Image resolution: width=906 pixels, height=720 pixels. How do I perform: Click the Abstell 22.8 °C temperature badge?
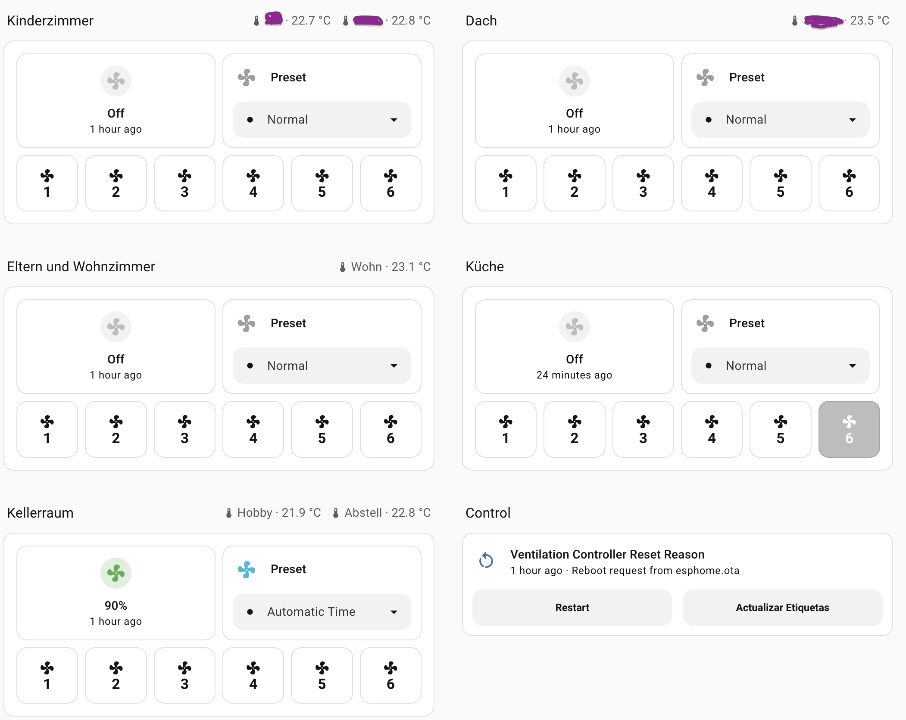click(x=382, y=513)
